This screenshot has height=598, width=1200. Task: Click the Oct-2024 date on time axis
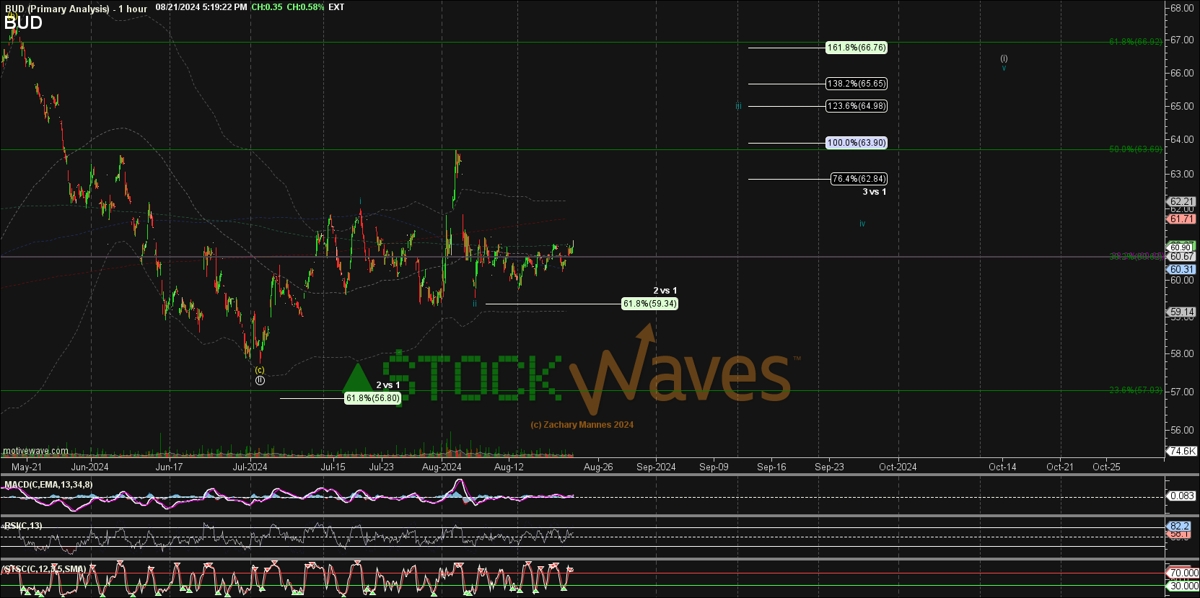pyautogui.click(x=898, y=467)
